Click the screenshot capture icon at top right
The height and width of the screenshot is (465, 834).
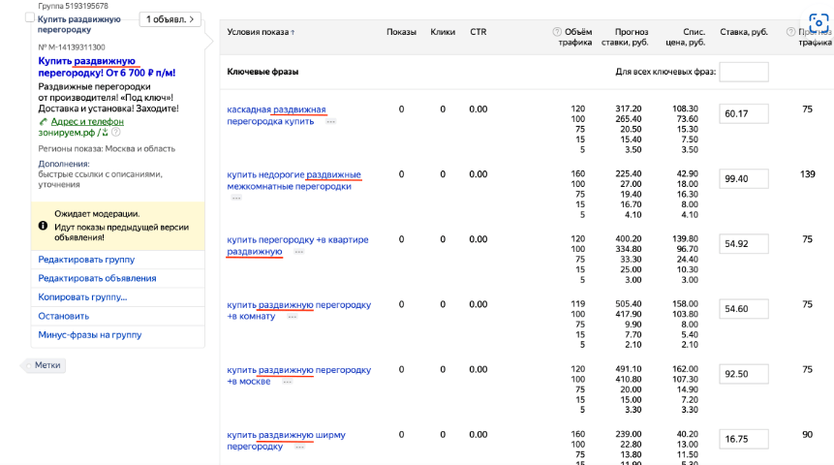pyautogui.click(x=819, y=22)
